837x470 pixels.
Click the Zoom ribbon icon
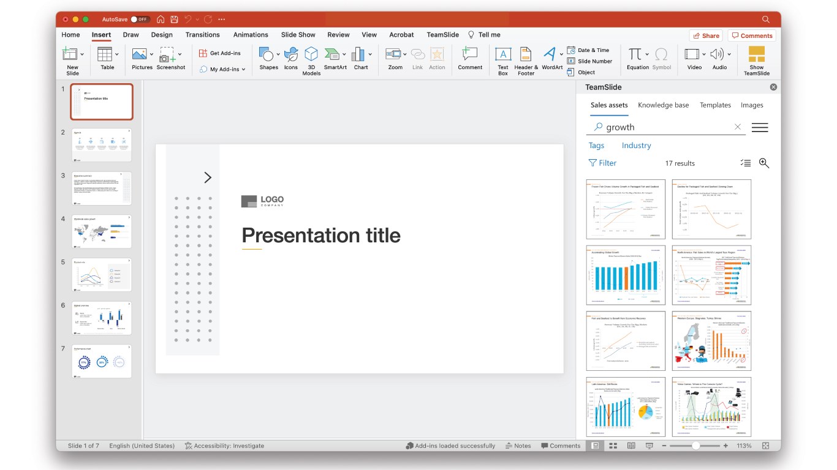pyautogui.click(x=393, y=54)
